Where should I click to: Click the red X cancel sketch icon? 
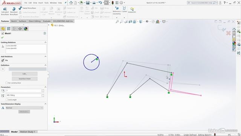[229, 33]
